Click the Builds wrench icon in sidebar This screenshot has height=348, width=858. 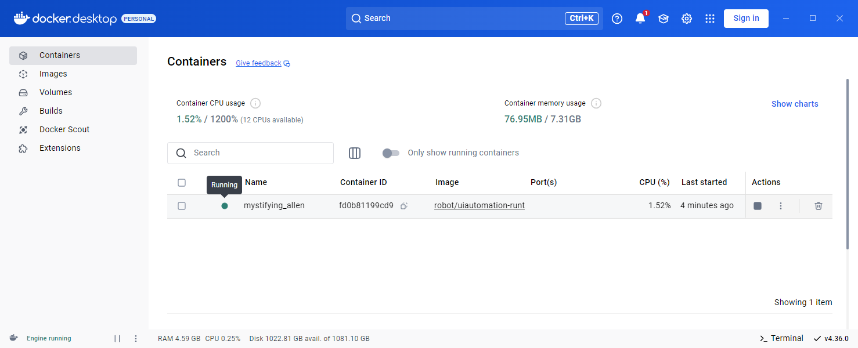[23, 111]
